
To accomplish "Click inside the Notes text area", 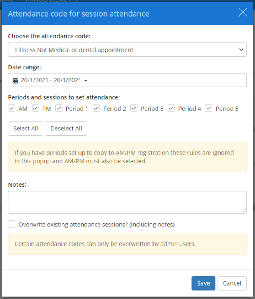I will tap(127, 202).
